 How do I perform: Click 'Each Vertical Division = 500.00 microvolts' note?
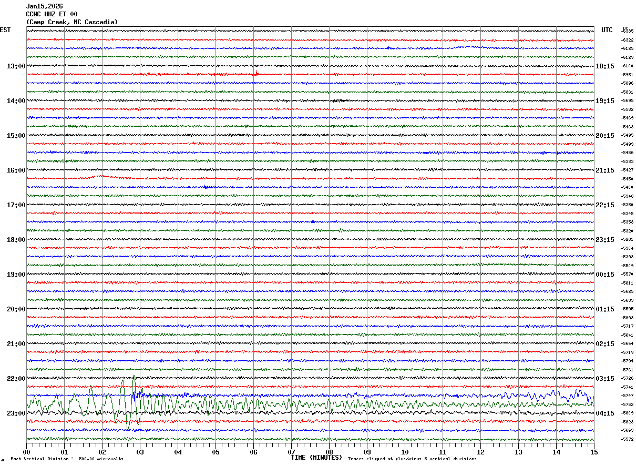pos(67,459)
